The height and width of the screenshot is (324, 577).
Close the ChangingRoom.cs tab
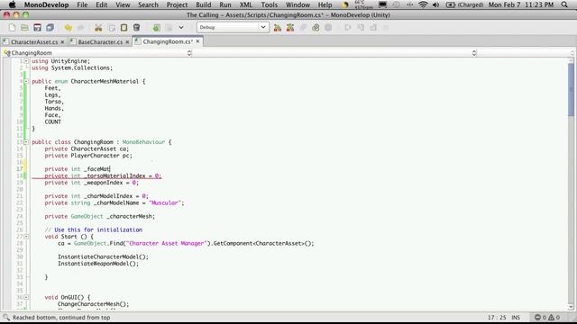[x=197, y=41]
